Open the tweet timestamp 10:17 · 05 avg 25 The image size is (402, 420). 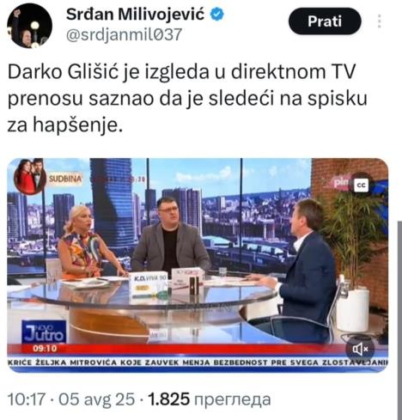(71, 399)
